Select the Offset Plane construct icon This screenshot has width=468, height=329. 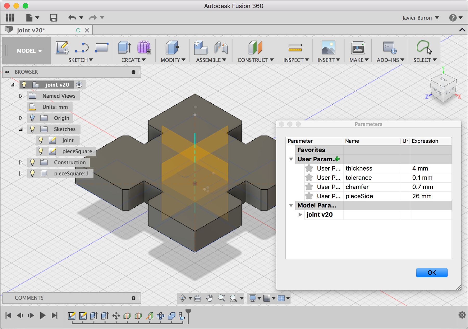[x=255, y=48]
